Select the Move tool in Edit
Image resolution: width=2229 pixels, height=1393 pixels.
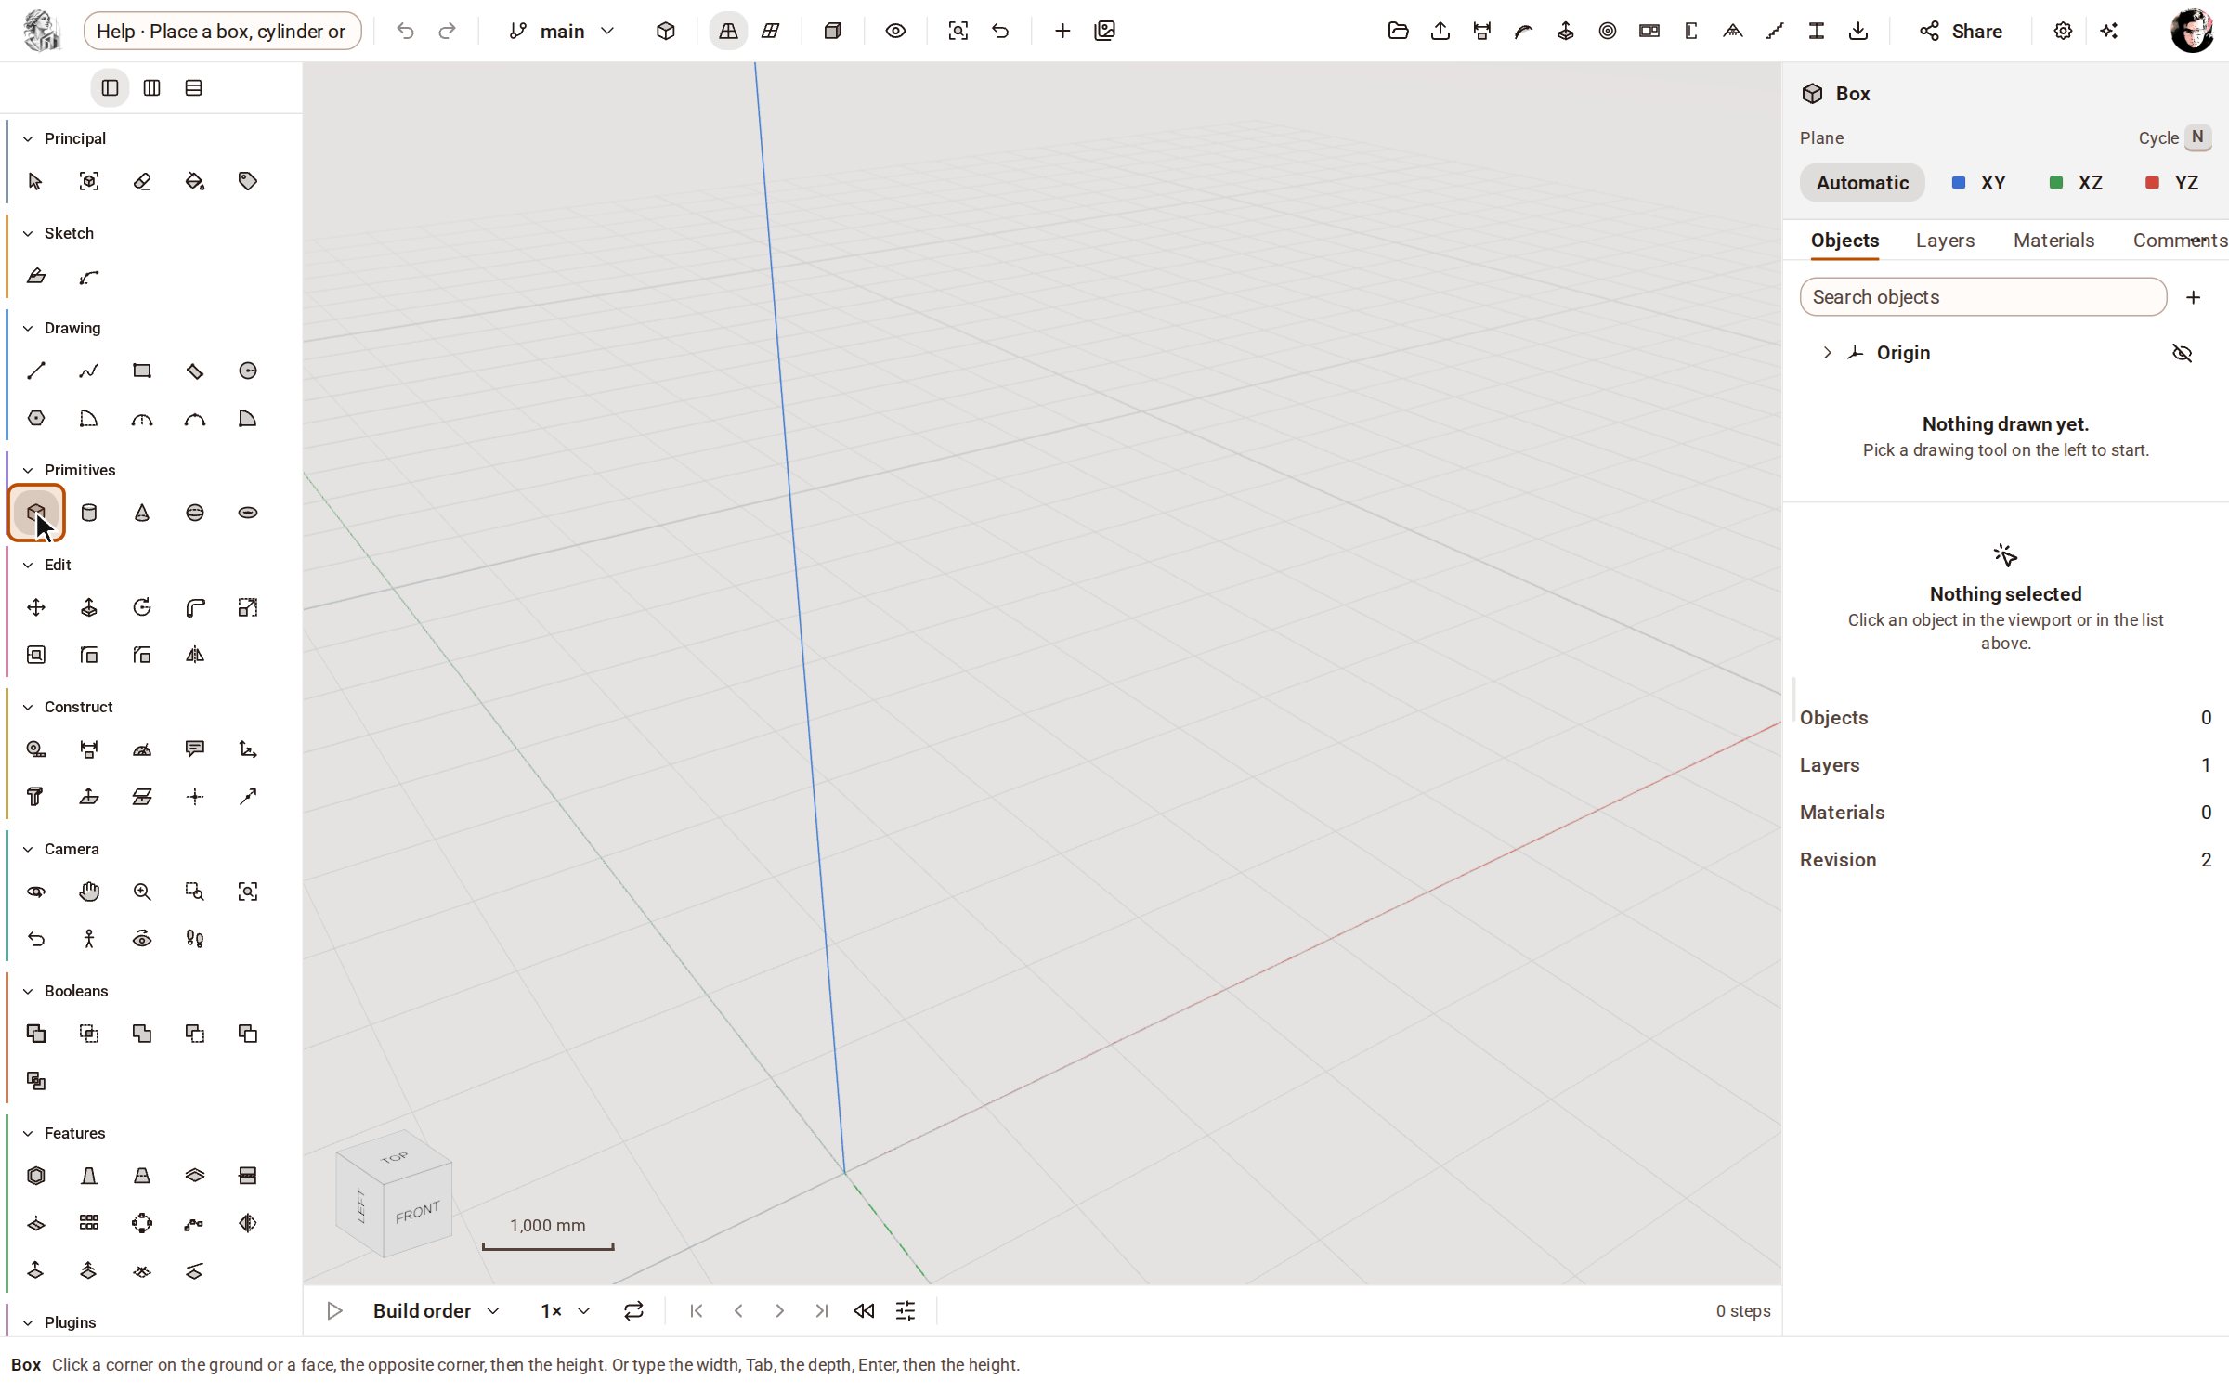click(x=36, y=607)
